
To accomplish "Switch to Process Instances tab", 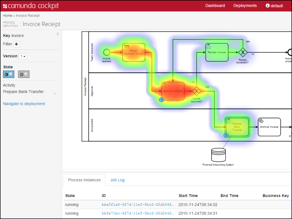I will tap(84, 180).
